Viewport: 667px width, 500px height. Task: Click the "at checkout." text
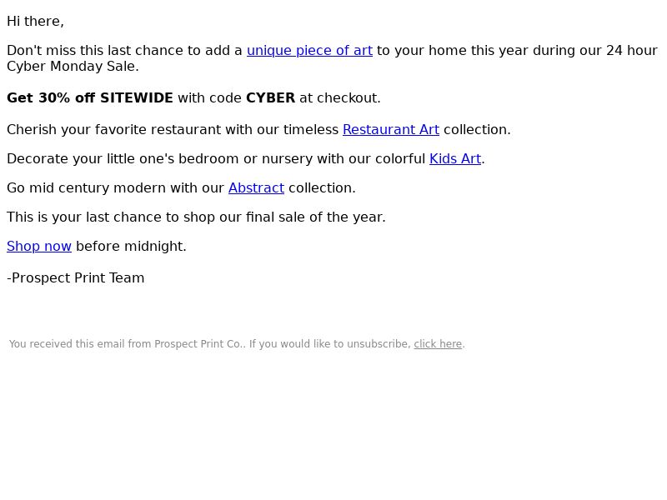340,98
